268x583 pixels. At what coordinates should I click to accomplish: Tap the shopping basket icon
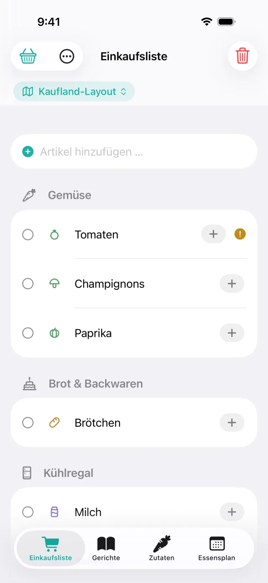coord(28,56)
